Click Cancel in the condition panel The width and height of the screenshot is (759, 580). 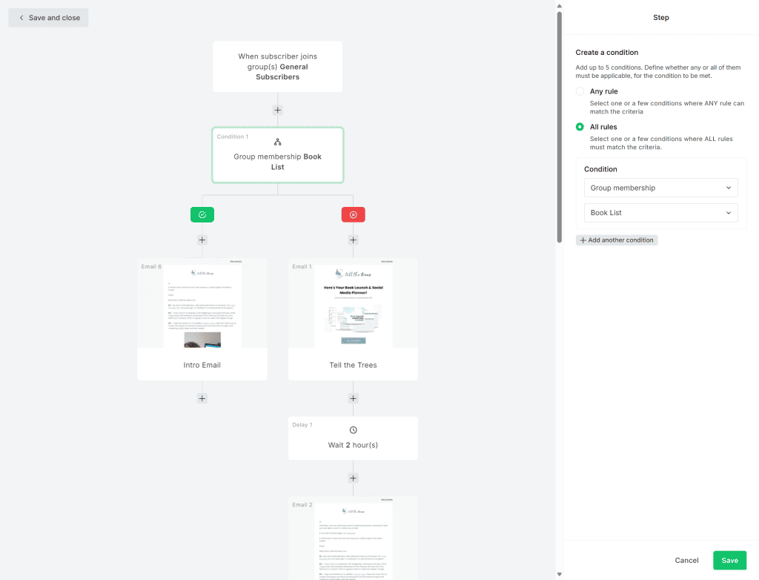[x=686, y=560]
